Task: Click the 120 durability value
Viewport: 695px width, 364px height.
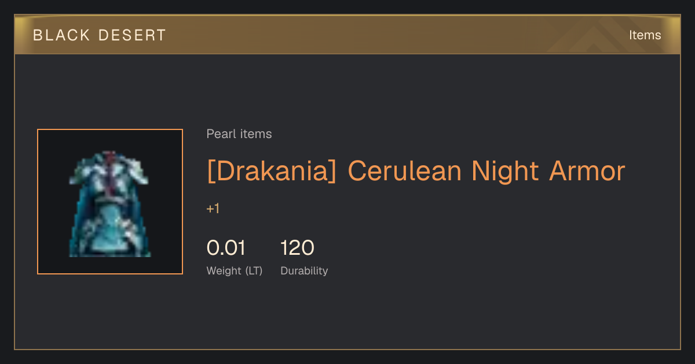Action: point(298,248)
